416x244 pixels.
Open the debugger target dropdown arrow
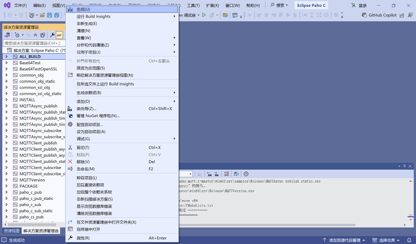199,15
